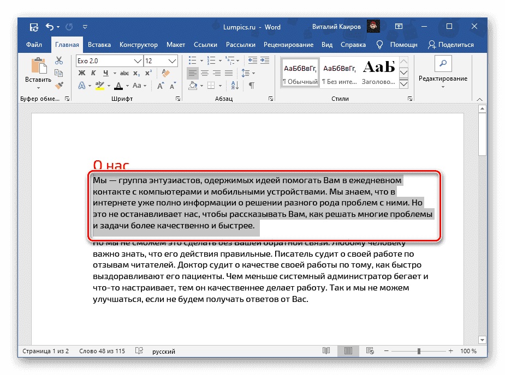Click the zoom plus control

tap(451, 351)
